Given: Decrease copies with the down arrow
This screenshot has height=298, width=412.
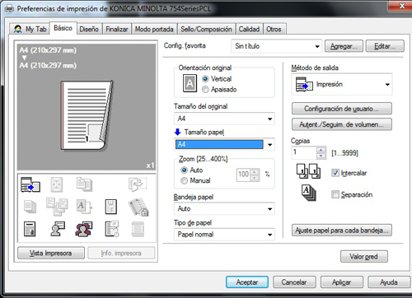Looking at the screenshot, I should (x=321, y=156).
